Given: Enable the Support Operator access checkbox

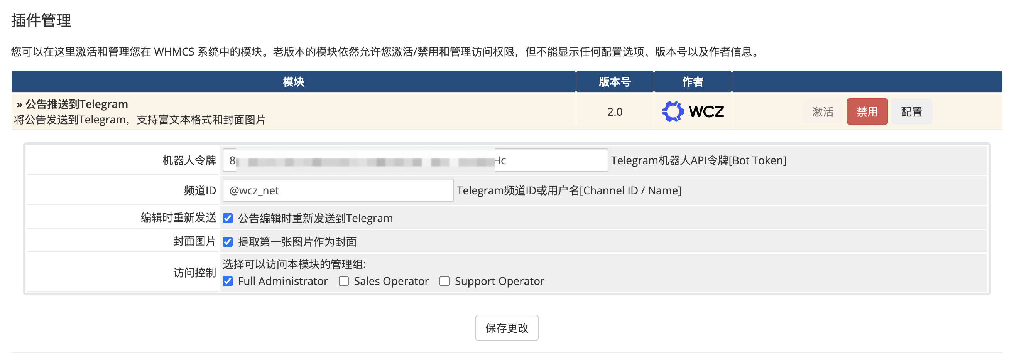Looking at the screenshot, I should (x=444, y=281).
